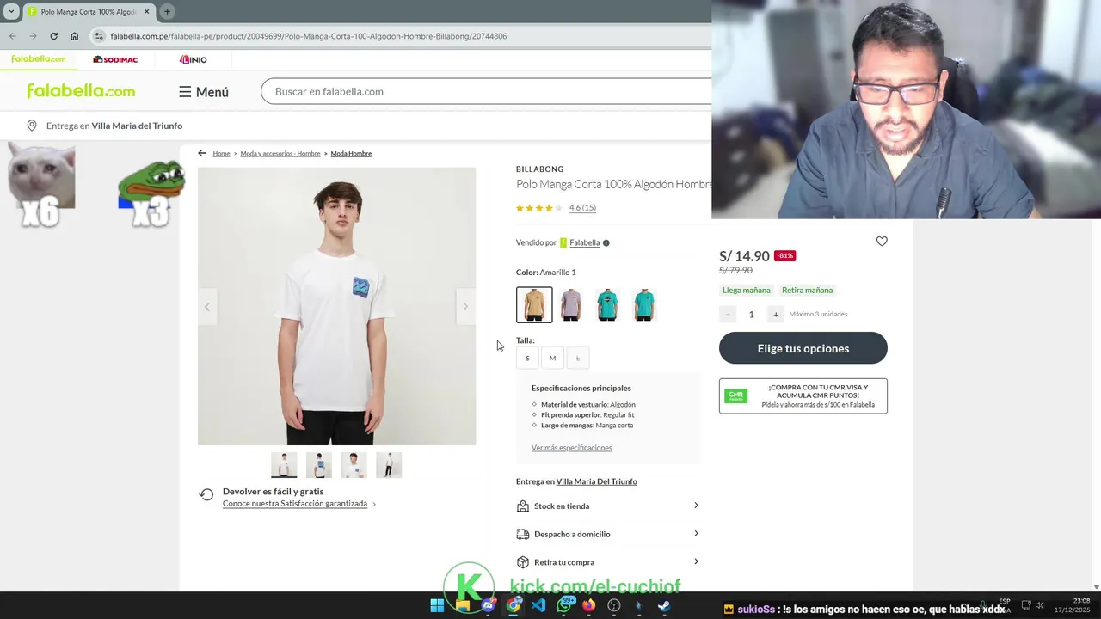Open Firefox from the taskbar
The image size is (1101, 619).
(588, 605)
